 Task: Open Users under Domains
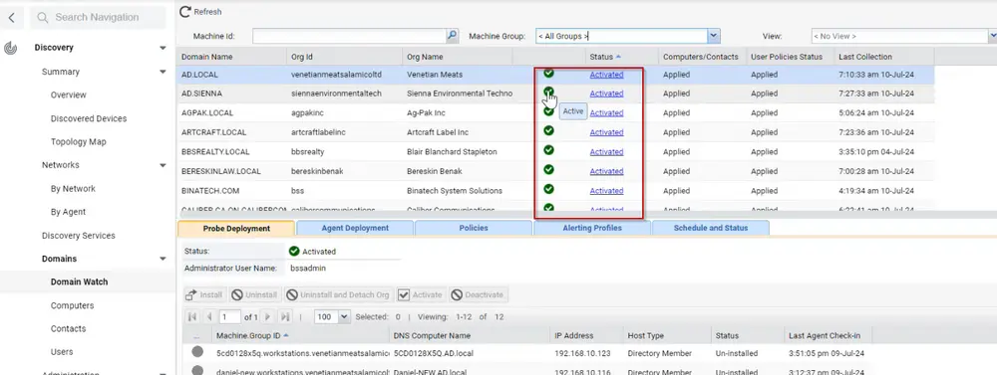point(62,352)
